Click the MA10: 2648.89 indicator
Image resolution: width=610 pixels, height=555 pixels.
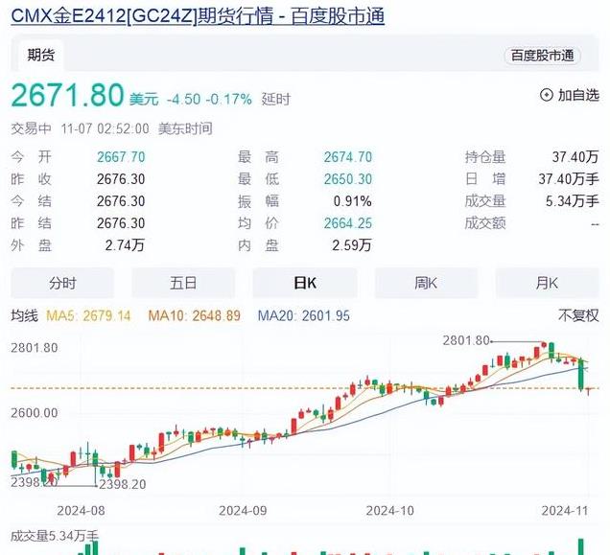pyautogui.click(x=195, y=315)
